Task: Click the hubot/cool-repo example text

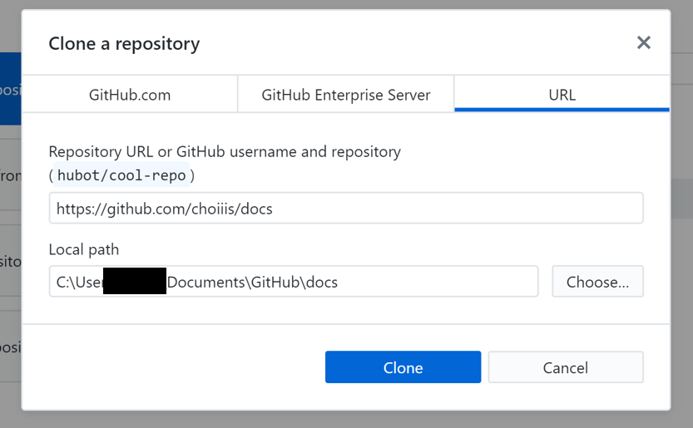Action: [121, 175]
